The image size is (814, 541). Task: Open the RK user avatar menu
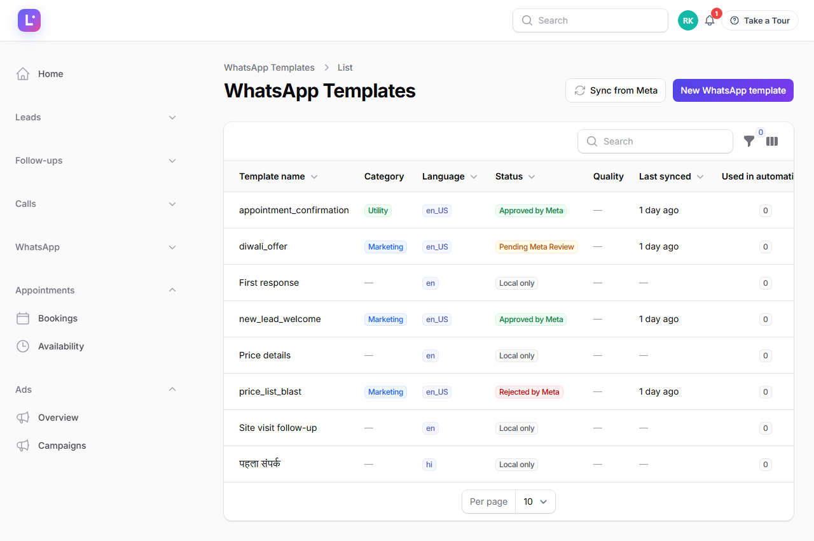(688, 20)
